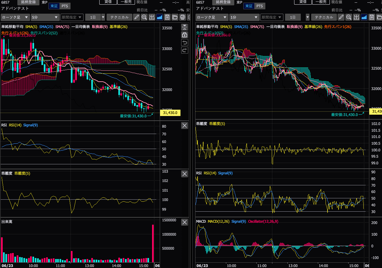382x268 pixels.
Task: Click the lock icon beside left price axis
Action: 185,35
